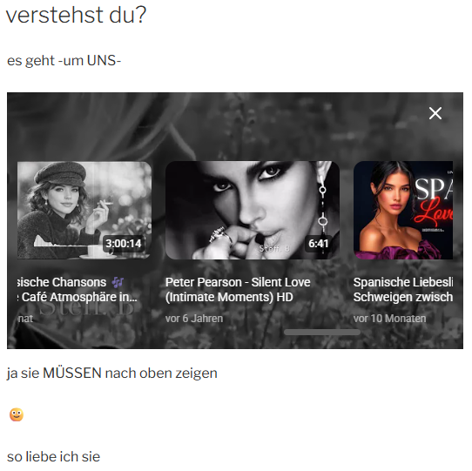472x471 pixels.
Task: Click the 6:41 duration badge
Action: (318, 243)
